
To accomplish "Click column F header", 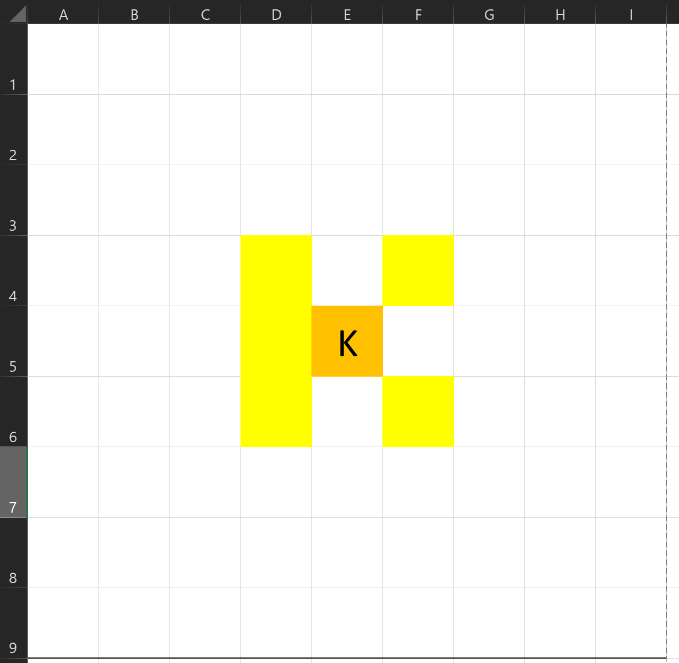I will 418,15.
